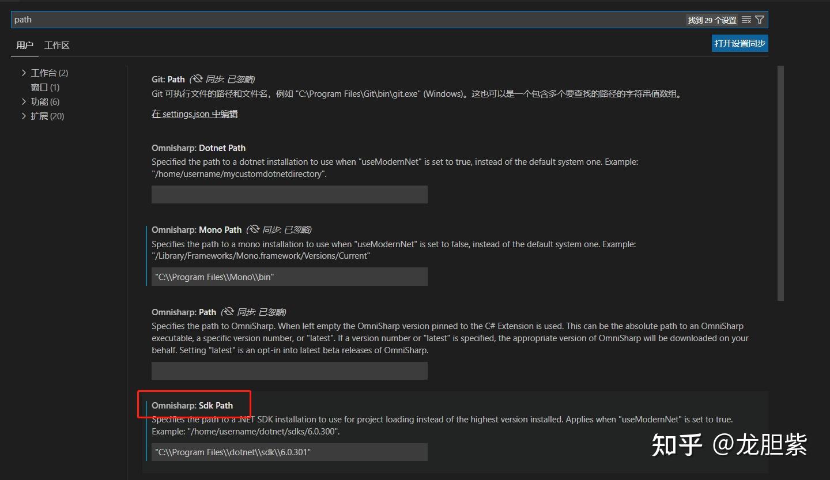The height and width of the screenshot is (480, 830).
Task: Expand the 功能 settings group
Action: point(23,101)
